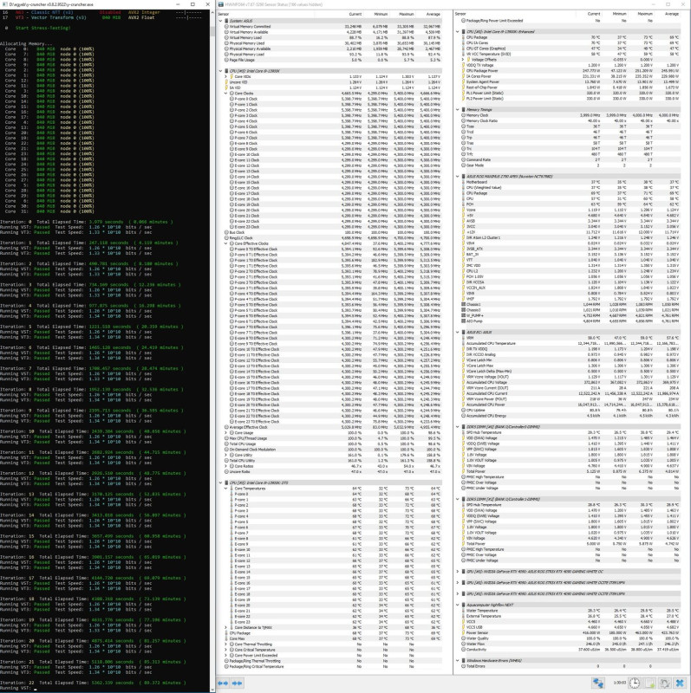Expand the Core Thermal Throttling row
Image resolution: width=691 pixels, height=693 pixels.
point(225,644)
